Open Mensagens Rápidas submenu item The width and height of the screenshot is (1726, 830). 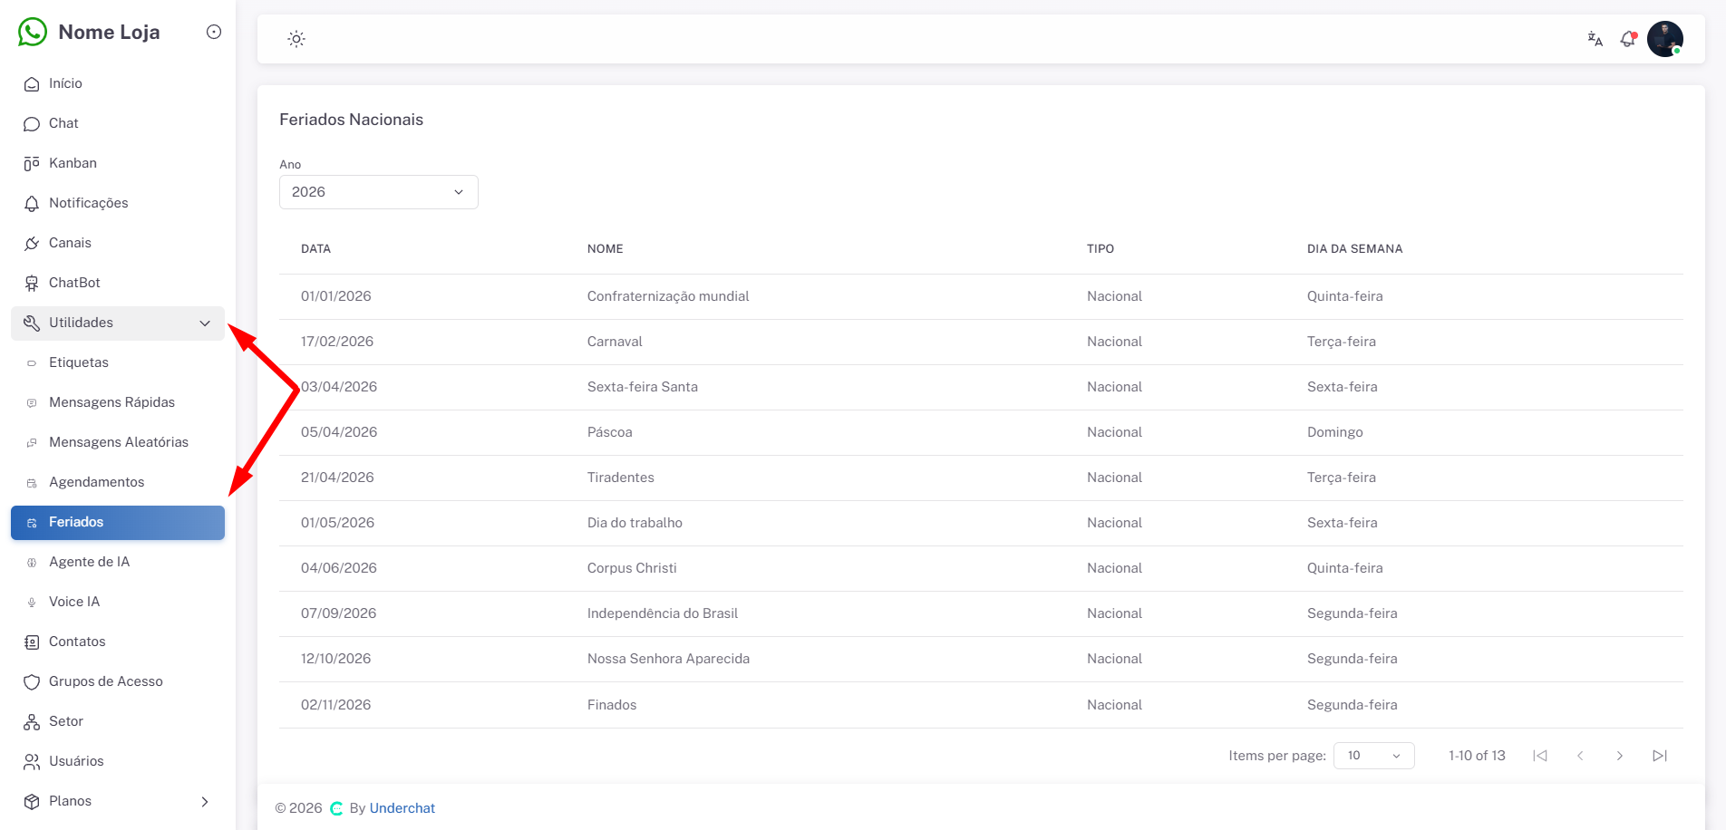(x=118, y=402)
